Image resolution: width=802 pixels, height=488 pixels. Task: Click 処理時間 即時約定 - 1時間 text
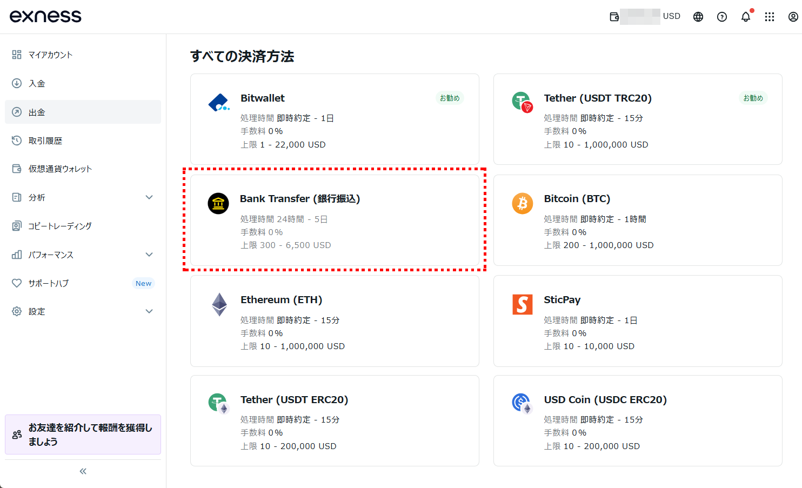coord(595,219)
